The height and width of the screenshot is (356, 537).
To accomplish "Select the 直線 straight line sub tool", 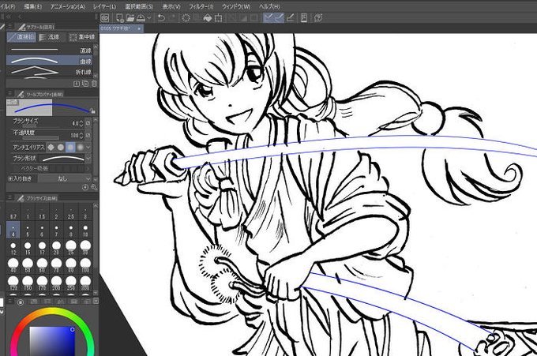I will (x=49, y=51).
